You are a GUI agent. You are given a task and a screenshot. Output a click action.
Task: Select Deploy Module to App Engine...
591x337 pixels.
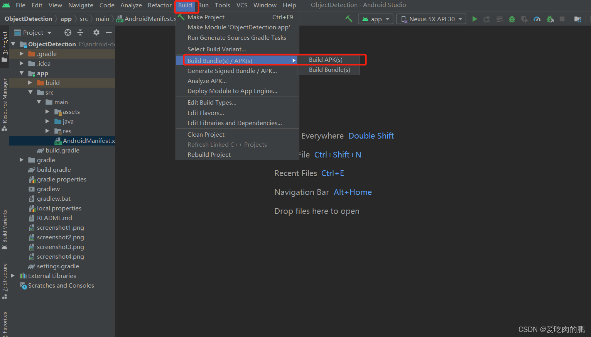pyautogui.click(x=237, y=91)
